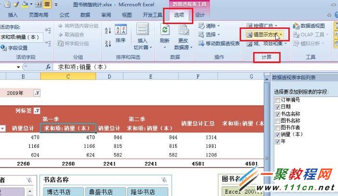Viewport: 338px width, 196px height.
Task: Select 鼎盛书店 in the slicer
Action: [106, 192]
